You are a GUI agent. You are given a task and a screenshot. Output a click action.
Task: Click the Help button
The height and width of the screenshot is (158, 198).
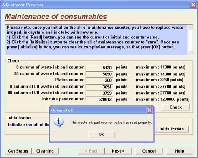click(180, 151)
